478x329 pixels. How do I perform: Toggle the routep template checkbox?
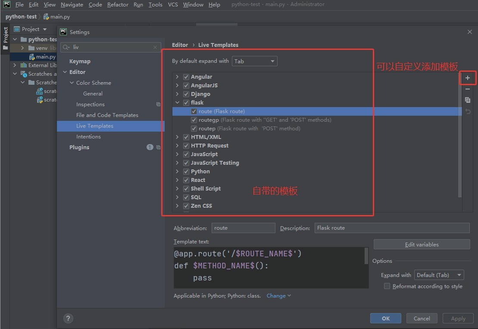coord(194,128)
